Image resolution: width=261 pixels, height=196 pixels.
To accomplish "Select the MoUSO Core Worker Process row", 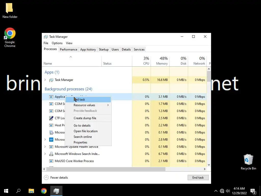I will (124, 161).
